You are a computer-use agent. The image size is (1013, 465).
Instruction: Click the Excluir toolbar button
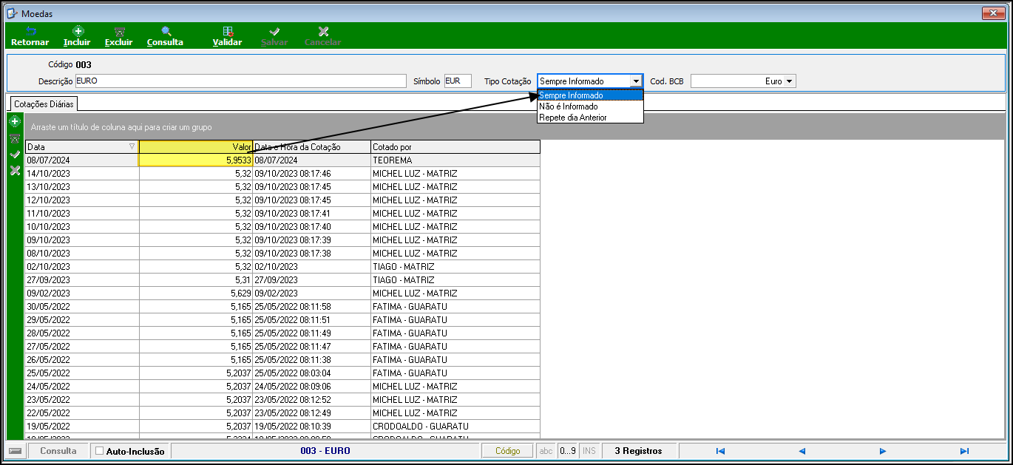point(118,37)
